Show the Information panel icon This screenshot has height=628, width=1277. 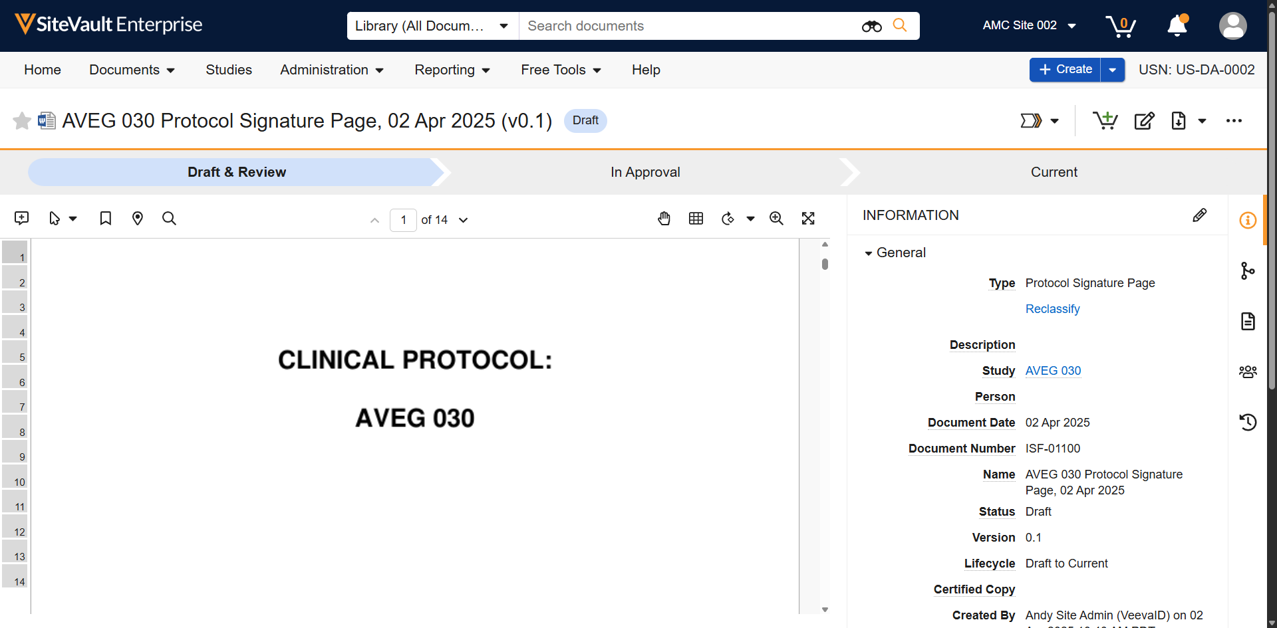[x=1248, y=220]
